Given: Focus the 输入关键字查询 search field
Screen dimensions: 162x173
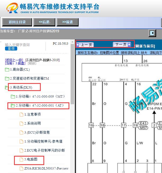Looking at the screenshot, I should point(17,45).
